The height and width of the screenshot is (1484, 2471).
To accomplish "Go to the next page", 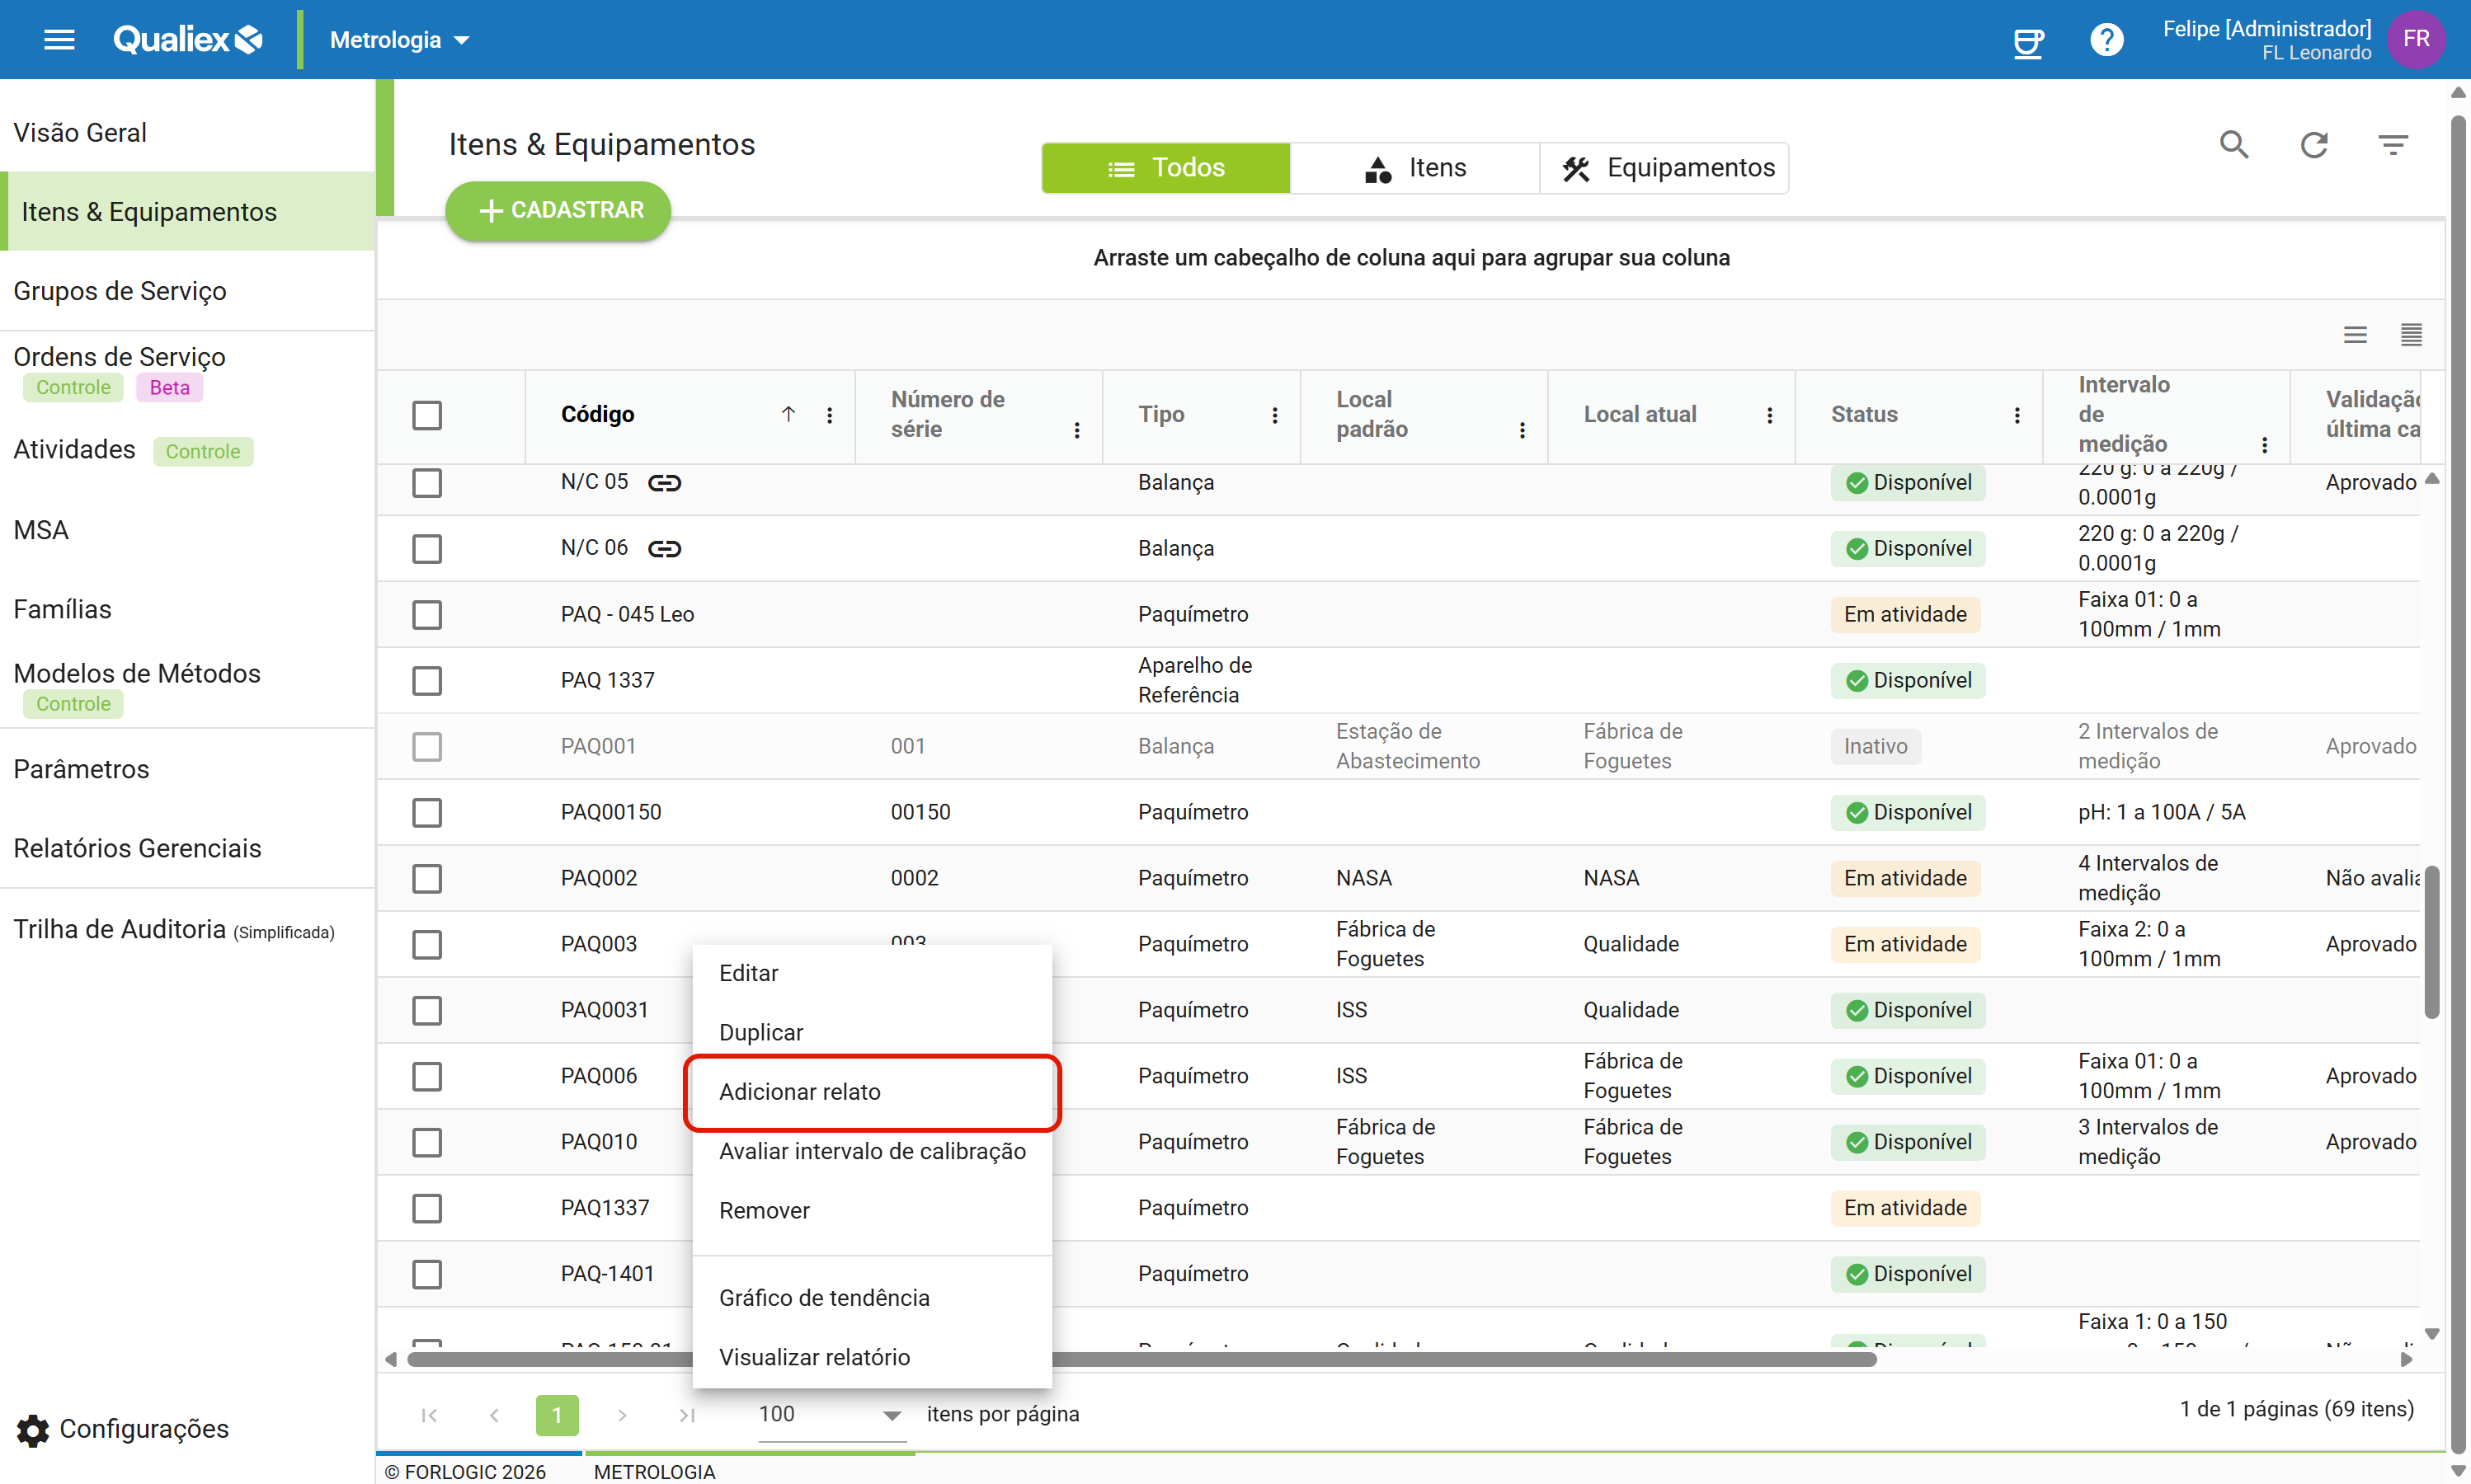I will point(621,1415).
